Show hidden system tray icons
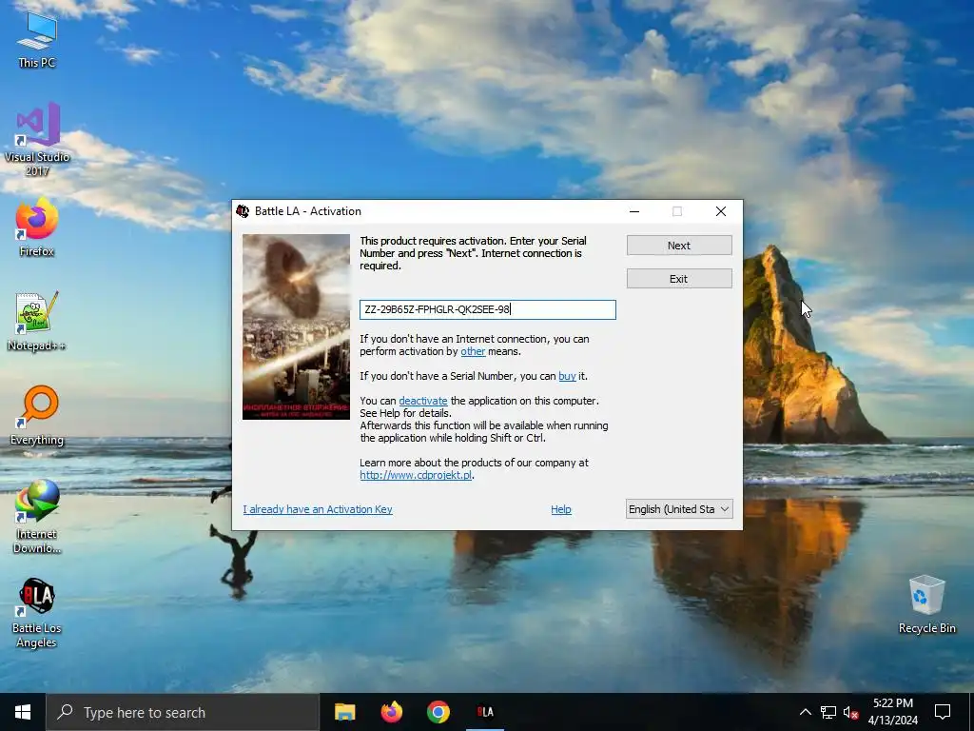 (805, 712)
